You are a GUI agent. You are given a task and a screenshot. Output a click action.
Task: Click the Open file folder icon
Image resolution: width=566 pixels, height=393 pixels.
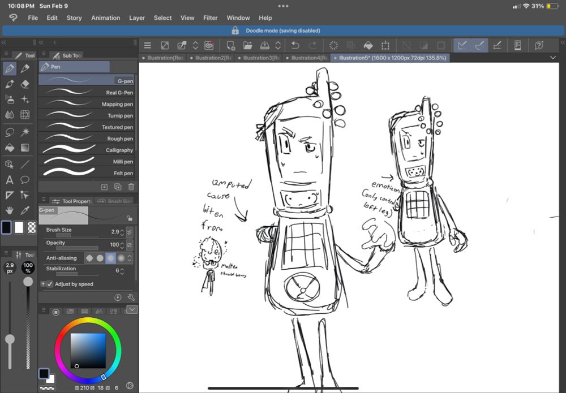click(x=247, y=45)
